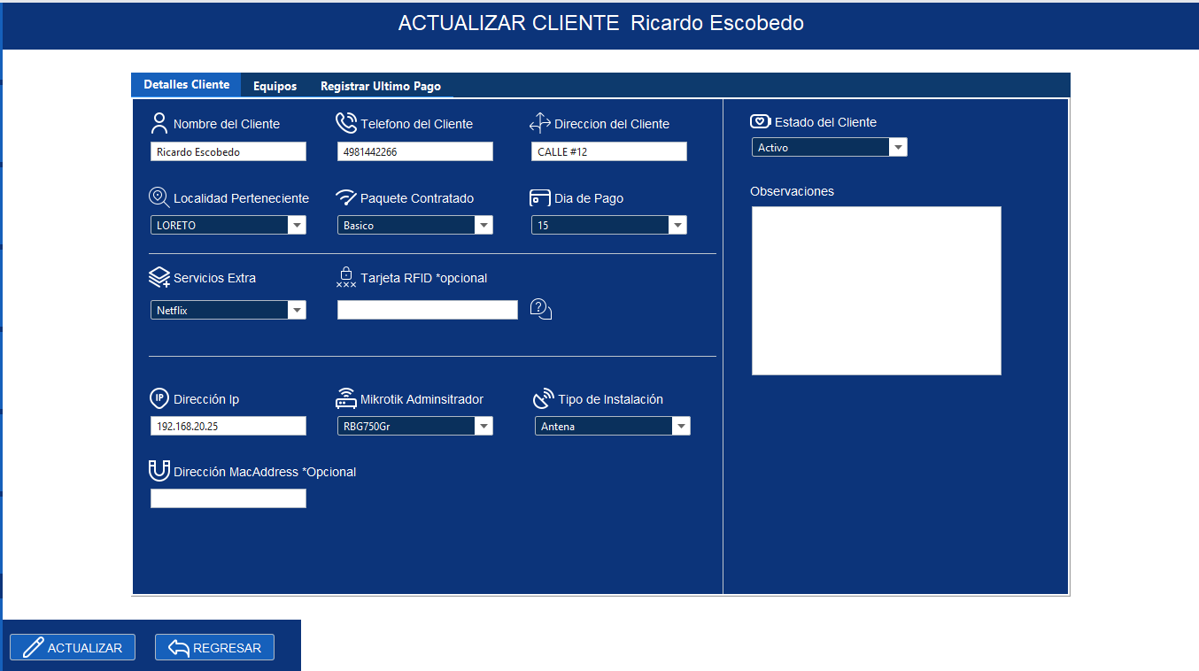This screenshot has width=1199, height=671.
Task: Click the Dirección Ip circle icon
Action: pos(159,397)
